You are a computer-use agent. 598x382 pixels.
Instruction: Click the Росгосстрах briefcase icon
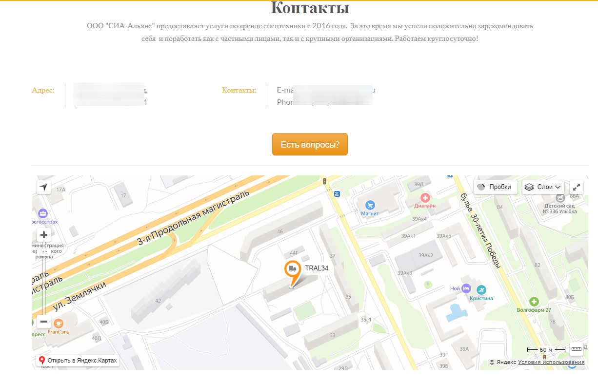coord(43,213)
